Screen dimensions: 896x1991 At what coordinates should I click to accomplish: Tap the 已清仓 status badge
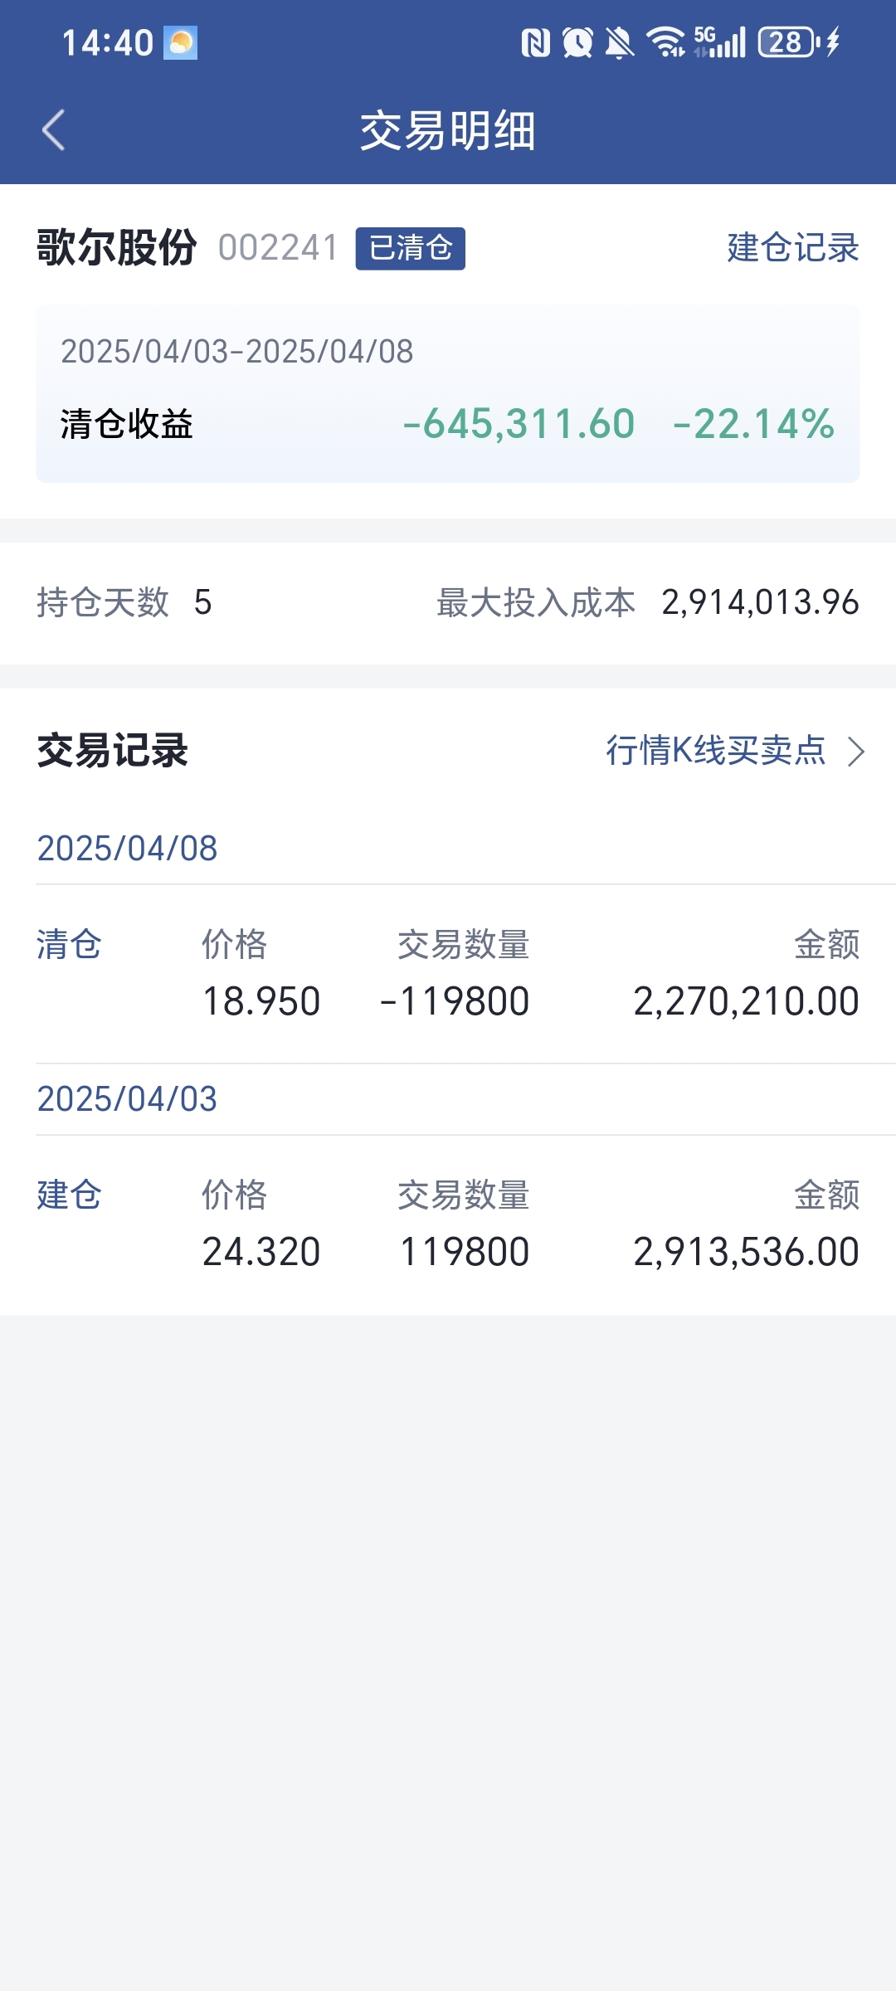[x=411, y=248]
